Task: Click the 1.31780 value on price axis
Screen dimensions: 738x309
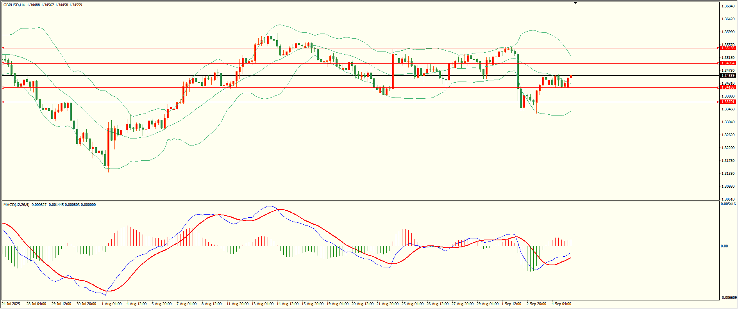Action: pyautogui.click(x=729, y=161)
